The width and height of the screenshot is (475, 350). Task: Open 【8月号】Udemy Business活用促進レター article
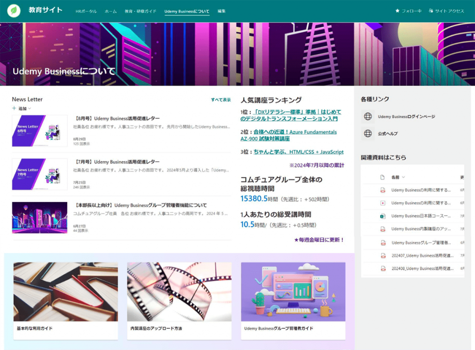click(116, 118)
